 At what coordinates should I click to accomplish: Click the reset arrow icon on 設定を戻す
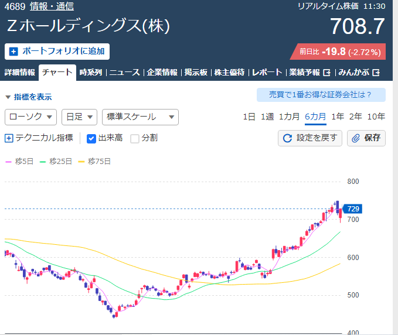(x=287, y=138)
